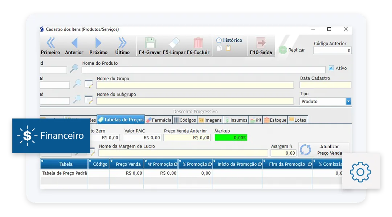This screenshot has width=392, height=217.
Task: Go to the Primeiro record arrow
Action: pos(51,43)
